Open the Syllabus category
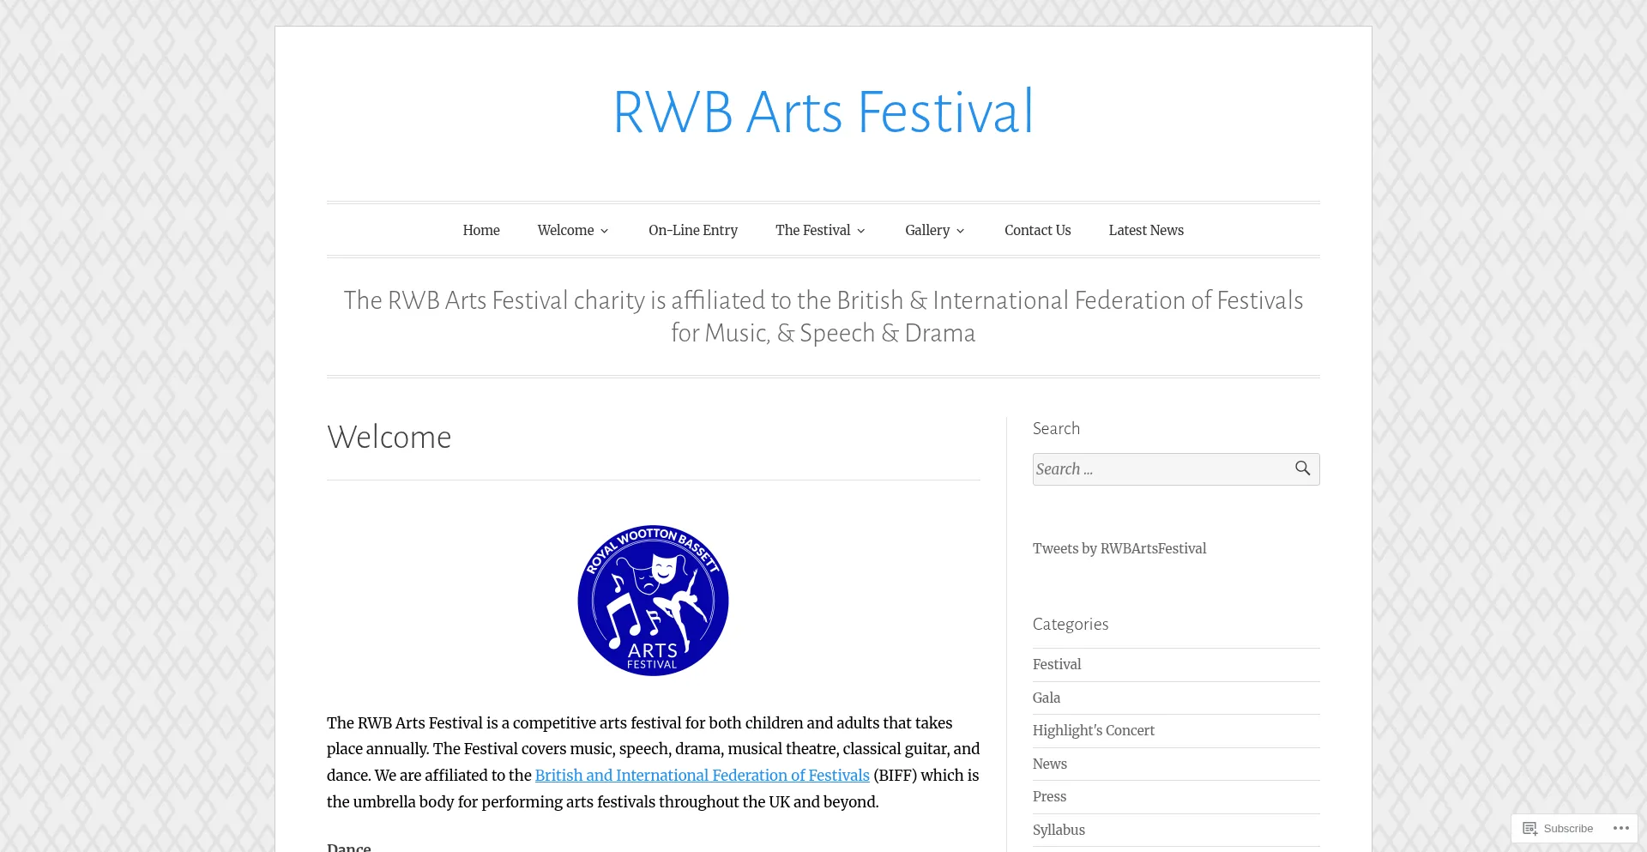Viewport: 1647px width, 852px height. pos(1059,830)
